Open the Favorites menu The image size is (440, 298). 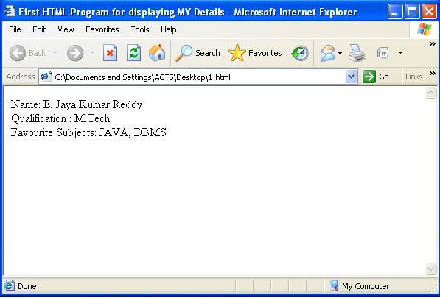coord(102,29)
